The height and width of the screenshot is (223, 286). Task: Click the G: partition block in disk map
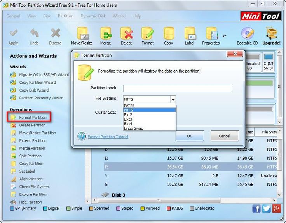click(x=269, y=62)
